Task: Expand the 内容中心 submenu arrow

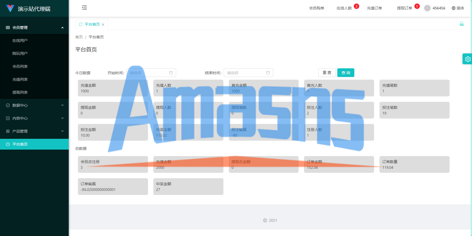Action: 62,118
